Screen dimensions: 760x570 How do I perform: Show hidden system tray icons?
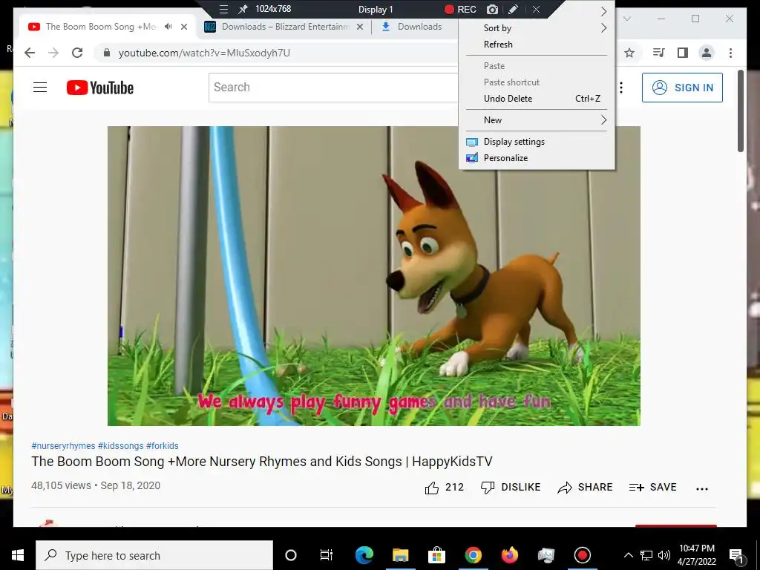628,555
